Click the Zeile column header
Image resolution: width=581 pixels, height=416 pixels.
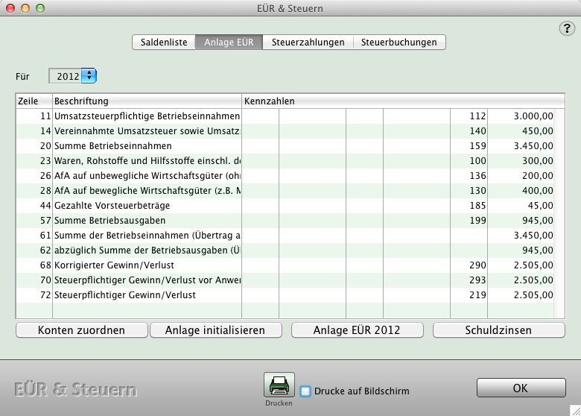point(33,101)
